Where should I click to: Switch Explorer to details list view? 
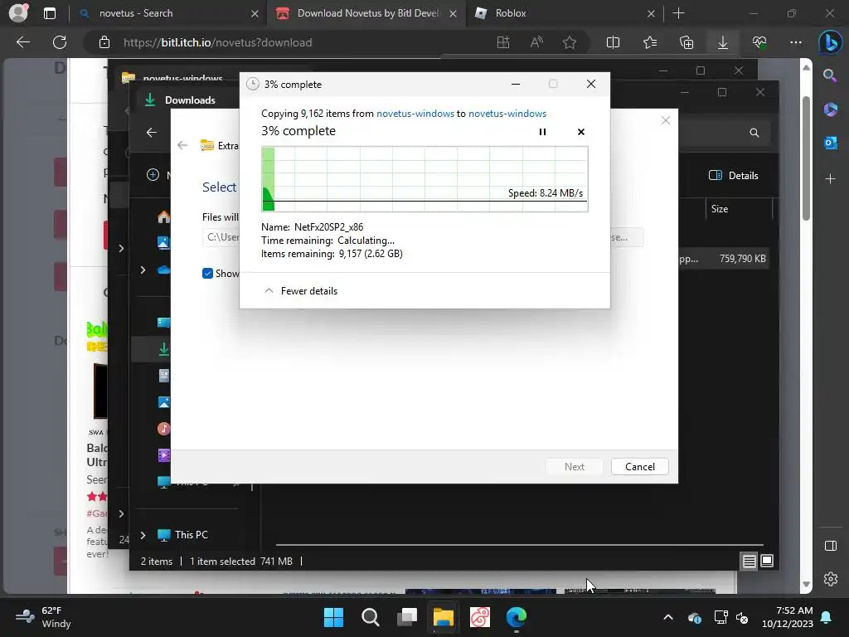[749, 562]
